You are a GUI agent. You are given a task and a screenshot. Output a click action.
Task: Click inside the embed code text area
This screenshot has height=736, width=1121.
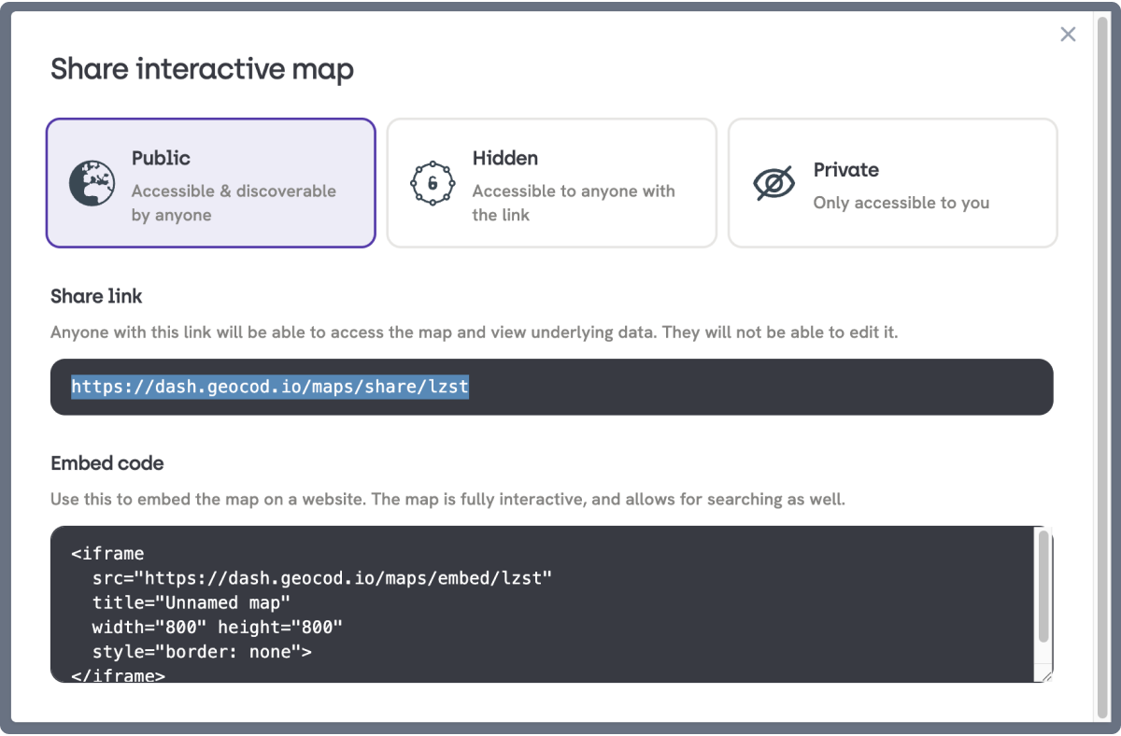[x=542, y=604]
